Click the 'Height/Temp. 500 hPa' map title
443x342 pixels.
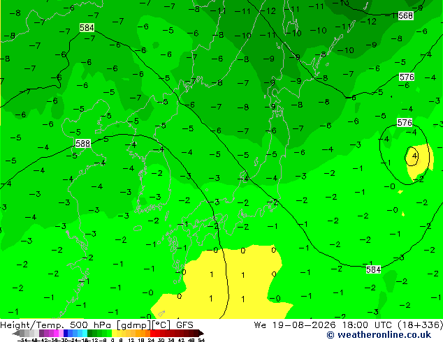(x=57, y=325)
